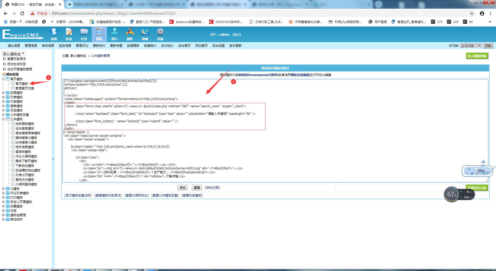496x271 pixels.
Task: Open [显示模板变量说明] link
Action: pyautogui.click(x=78, y=195)
